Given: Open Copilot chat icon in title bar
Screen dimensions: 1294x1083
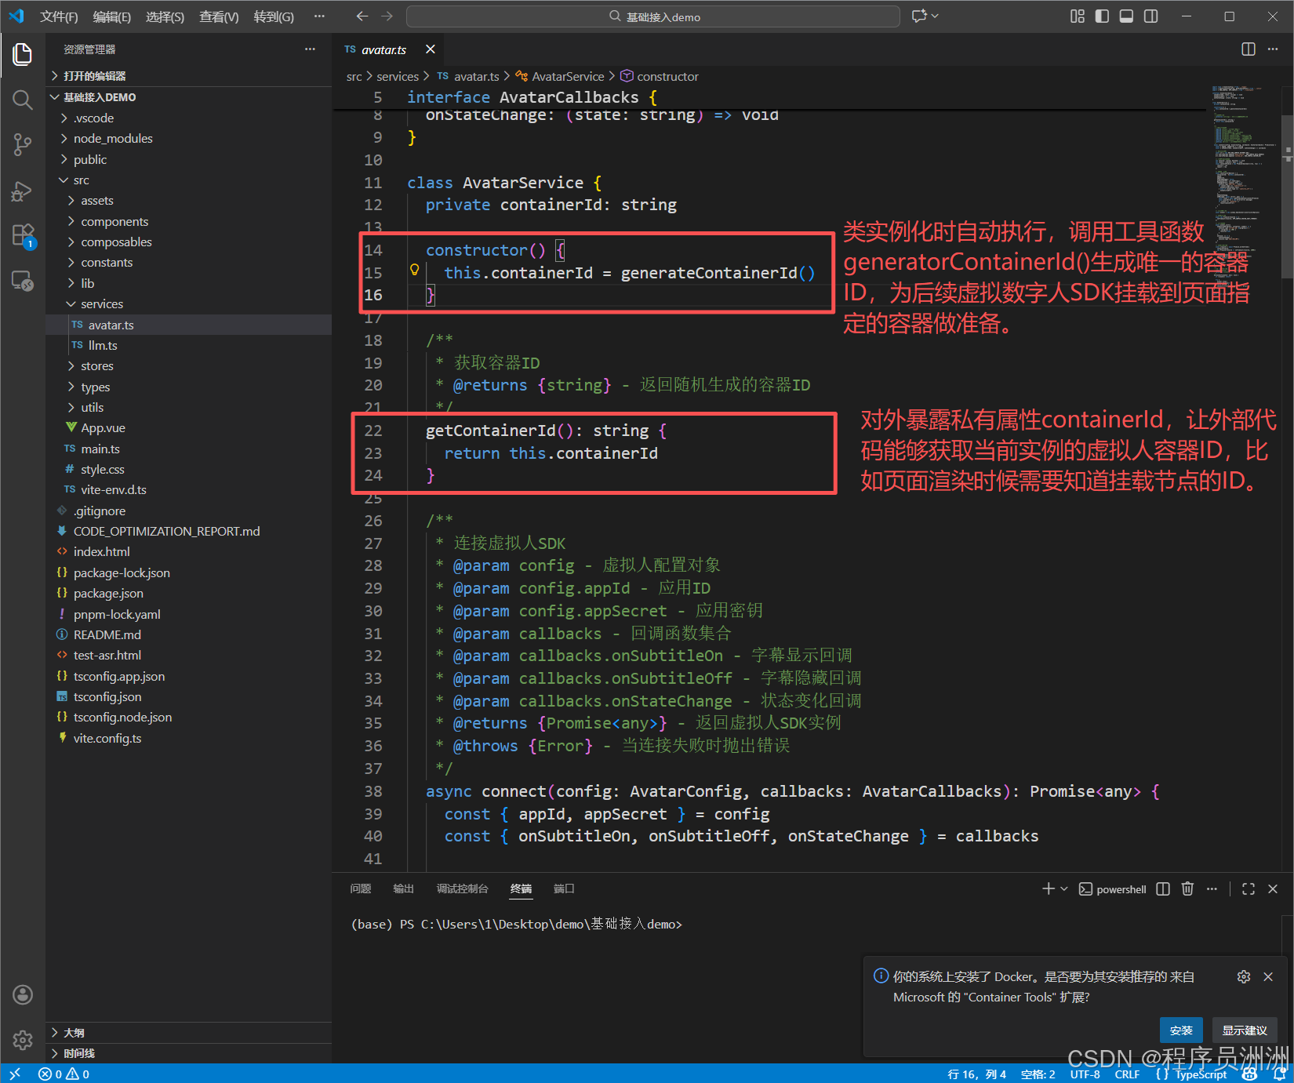Looking at the screenshot, I should pos(920,16).
